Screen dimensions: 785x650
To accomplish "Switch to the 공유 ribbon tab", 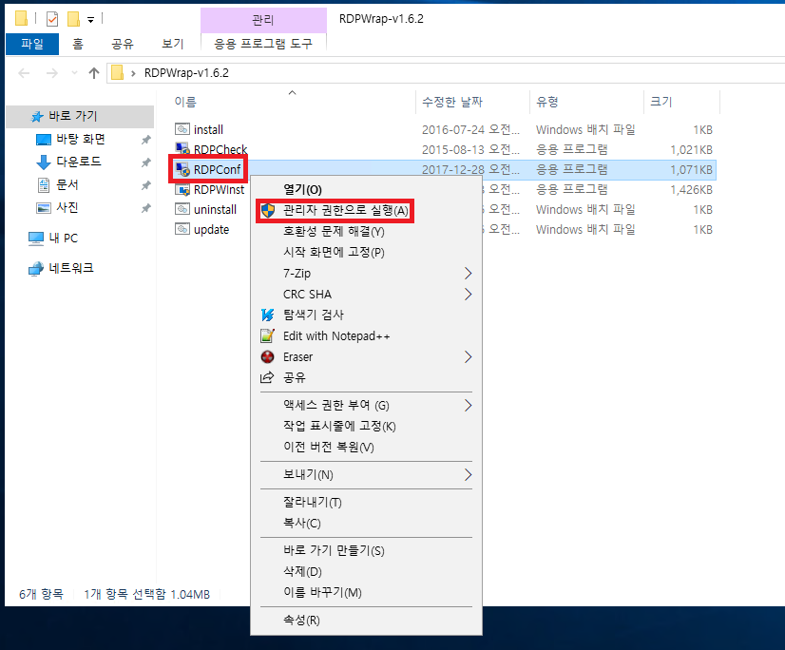I will pos(123,44).
